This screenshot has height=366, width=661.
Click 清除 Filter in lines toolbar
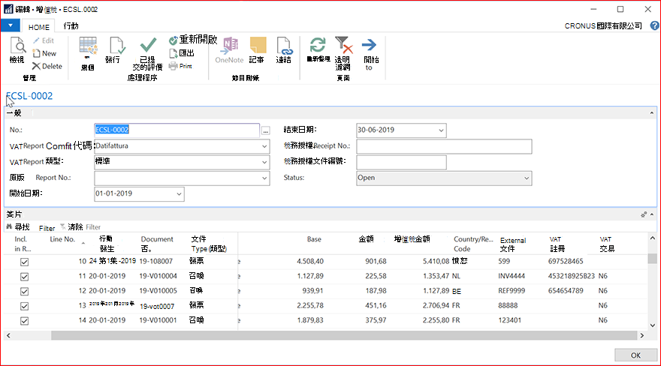coord(80,227)
